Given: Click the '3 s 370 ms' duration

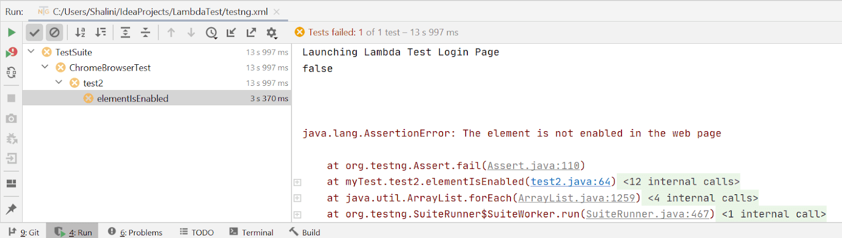Looking at the screenshot, I should [269, 98].
